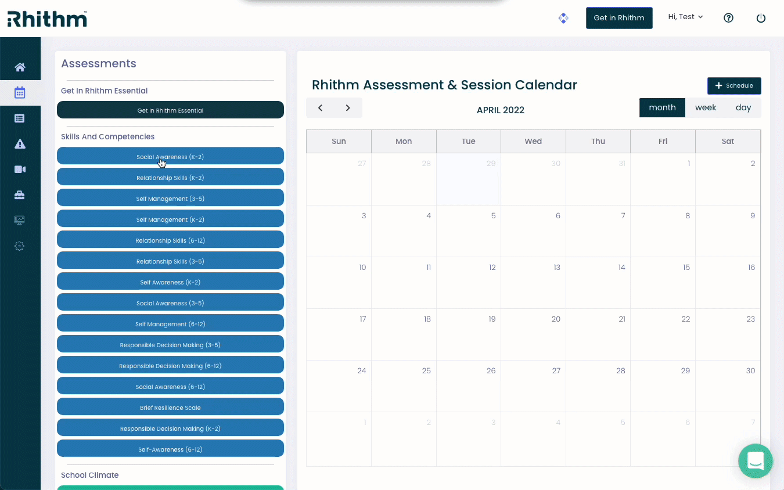Select April 18 on the calendar
The height and width of the screenshot is (490, 784).
(404, 334)
